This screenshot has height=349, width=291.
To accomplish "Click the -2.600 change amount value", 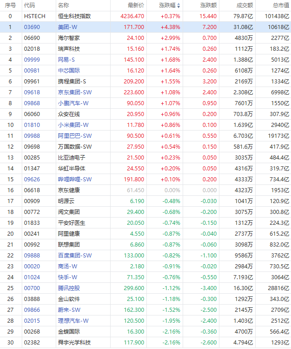I will 209,343.
